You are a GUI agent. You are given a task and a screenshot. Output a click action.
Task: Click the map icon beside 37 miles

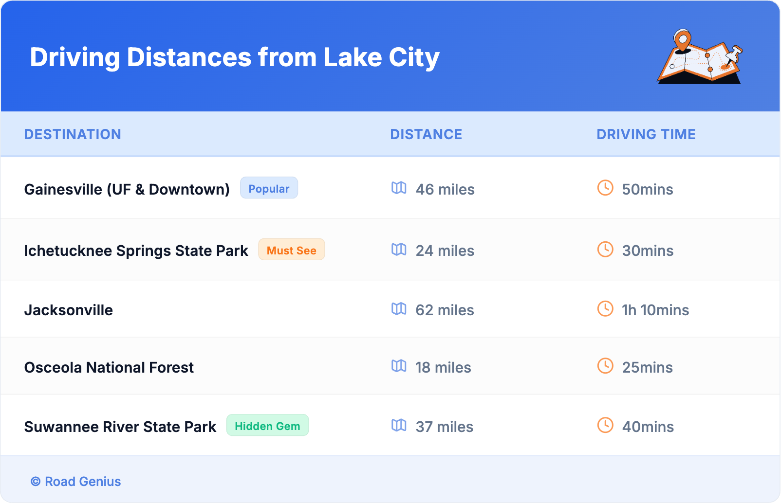399,425
